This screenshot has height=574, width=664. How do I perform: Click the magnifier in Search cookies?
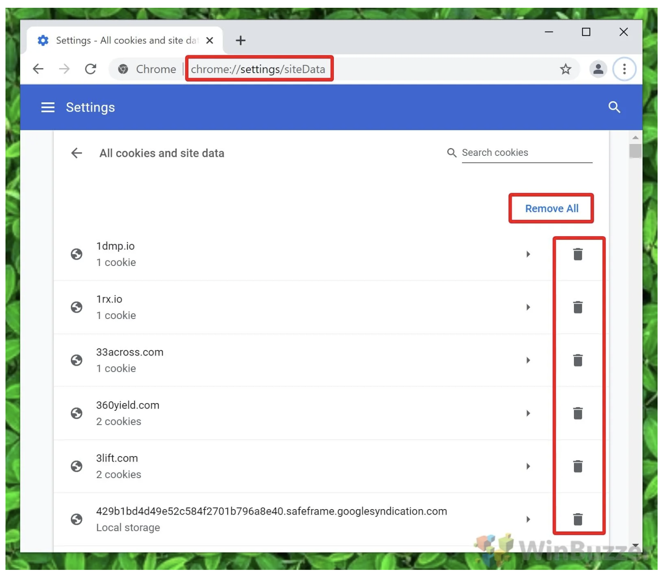click(452, 153)
